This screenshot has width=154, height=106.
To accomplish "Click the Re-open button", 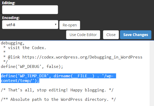I will coord(70,25).
